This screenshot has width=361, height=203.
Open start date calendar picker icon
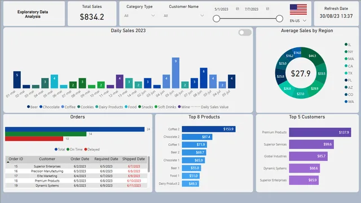(x=237, y=9)
